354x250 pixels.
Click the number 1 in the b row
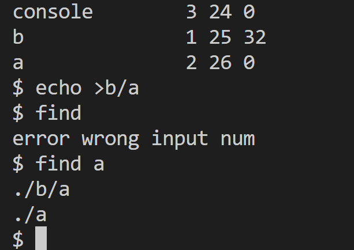(x=192, y=37)
